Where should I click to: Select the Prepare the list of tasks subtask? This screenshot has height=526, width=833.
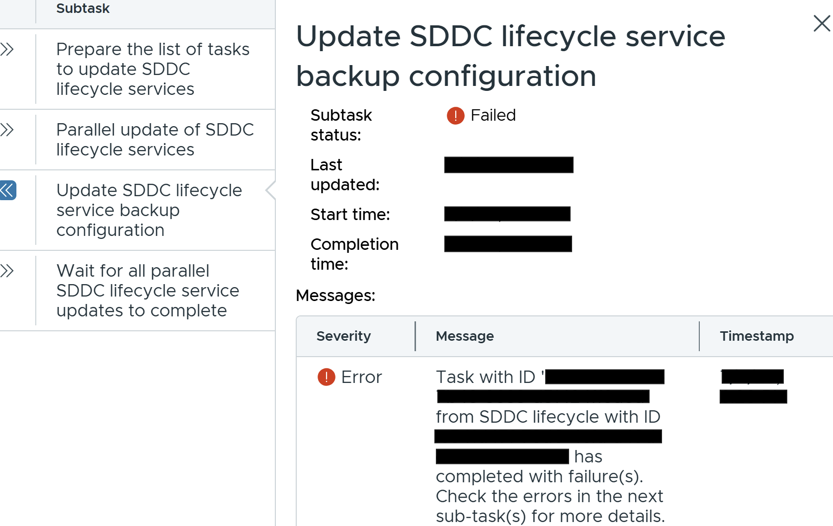153,69
